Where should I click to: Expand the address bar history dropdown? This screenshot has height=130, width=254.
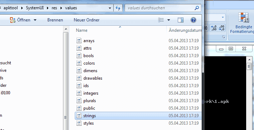110,8
